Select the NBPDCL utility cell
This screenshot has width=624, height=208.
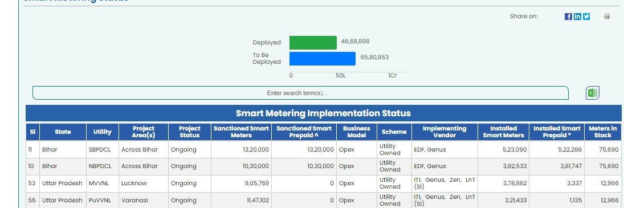pyautogui.click(x=103, y=166)
